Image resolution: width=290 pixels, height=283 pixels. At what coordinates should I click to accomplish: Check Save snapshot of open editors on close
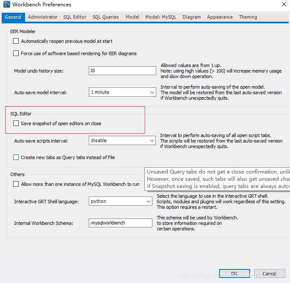click(16, 123)
